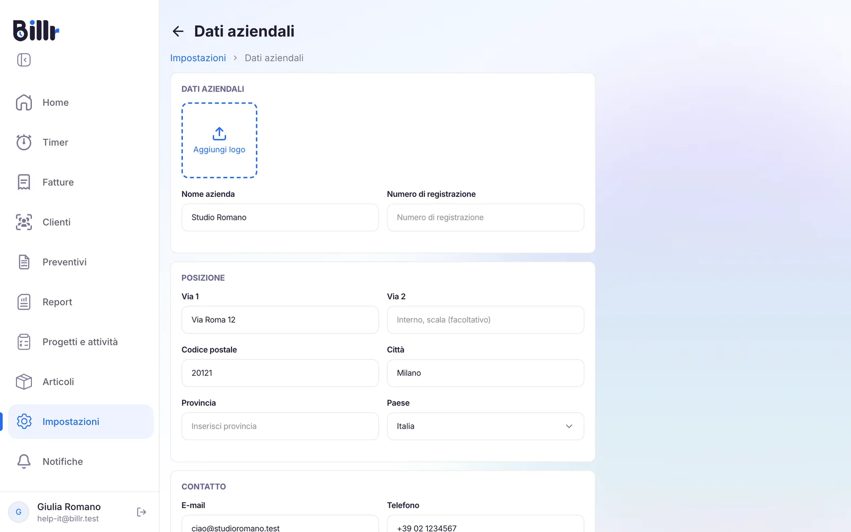Click the E-mail input field
The image size is (851, 532).
click(x=280, y=524)
